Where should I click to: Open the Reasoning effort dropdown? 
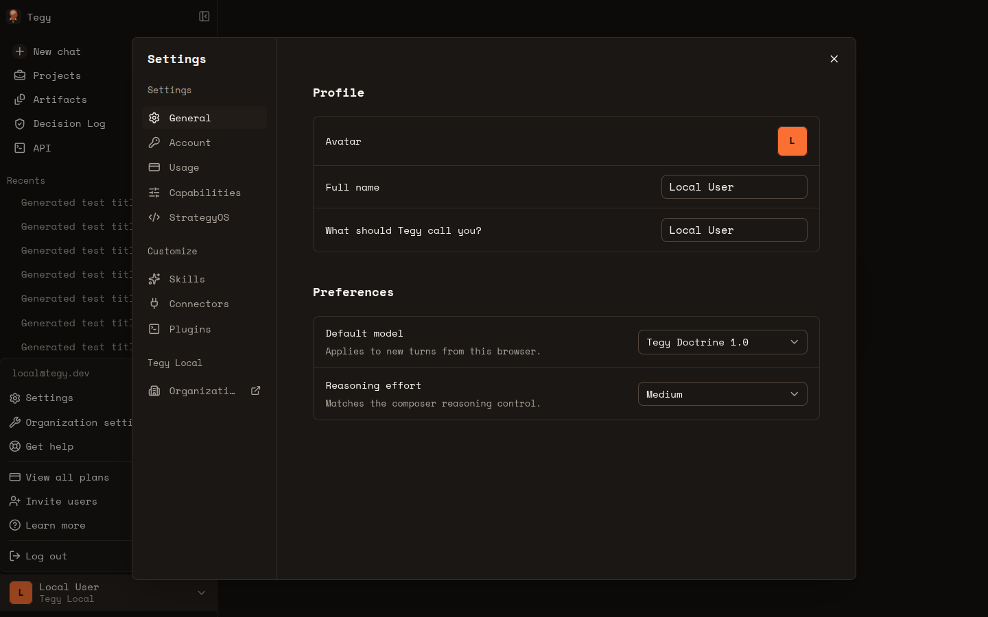tap(722, 394)
